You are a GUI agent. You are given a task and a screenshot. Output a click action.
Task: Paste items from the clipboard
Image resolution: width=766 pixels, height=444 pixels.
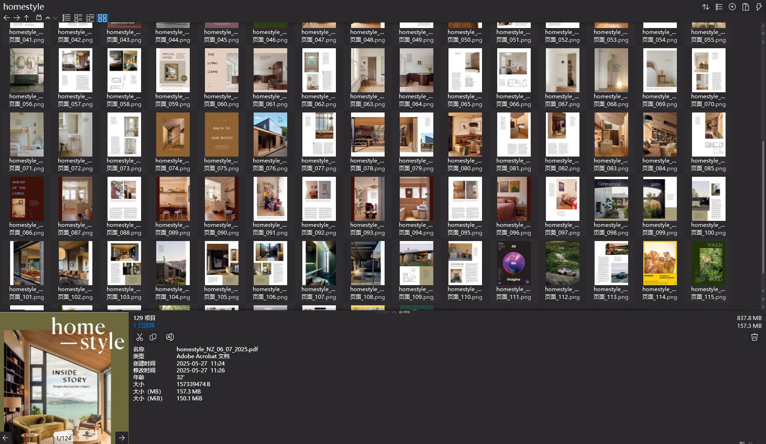(x=745, y=6)
